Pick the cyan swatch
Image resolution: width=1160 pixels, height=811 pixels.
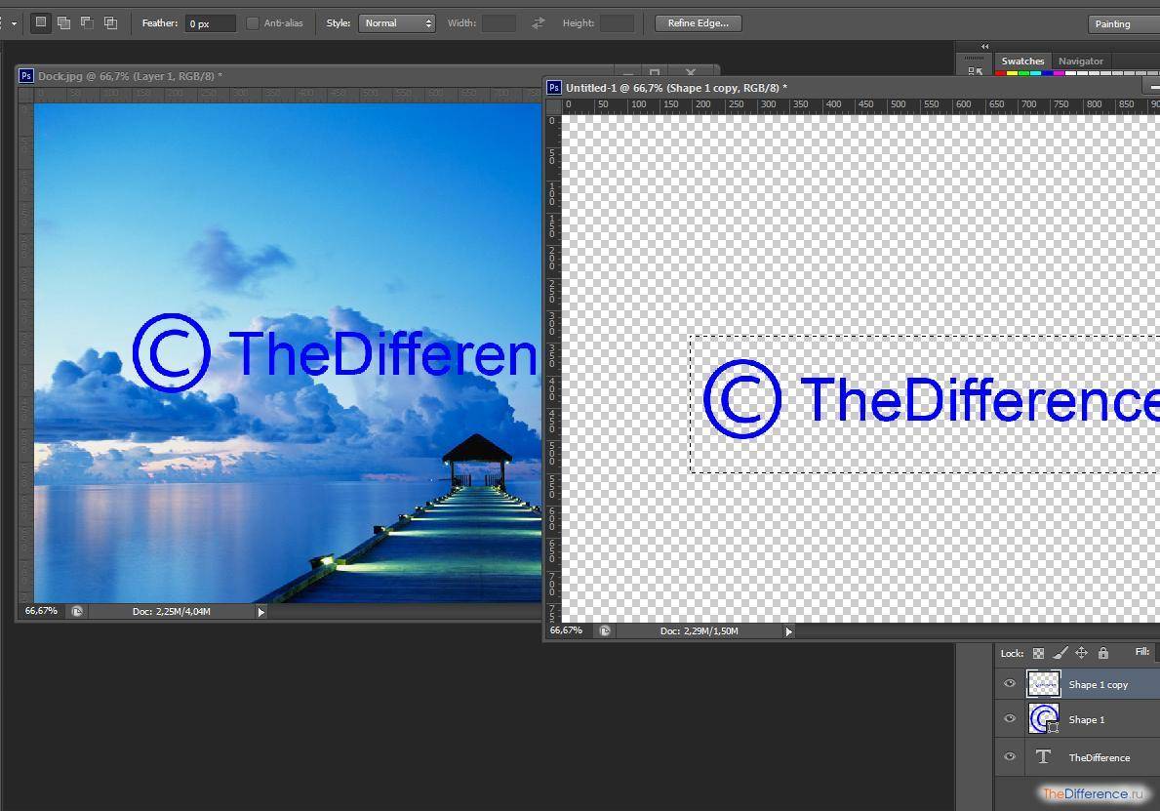coord(1036,73)
